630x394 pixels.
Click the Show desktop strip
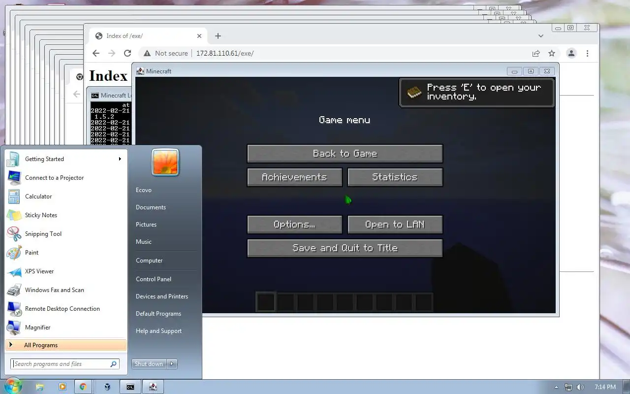(627, 387)
